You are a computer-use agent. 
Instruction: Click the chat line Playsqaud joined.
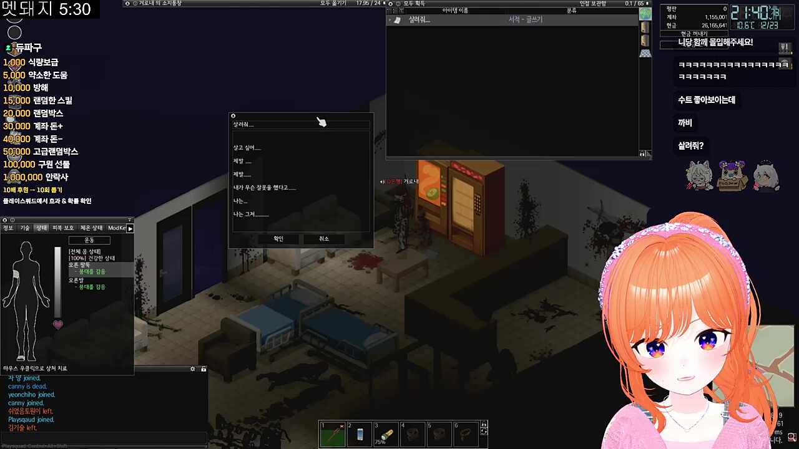coord(31,420)
